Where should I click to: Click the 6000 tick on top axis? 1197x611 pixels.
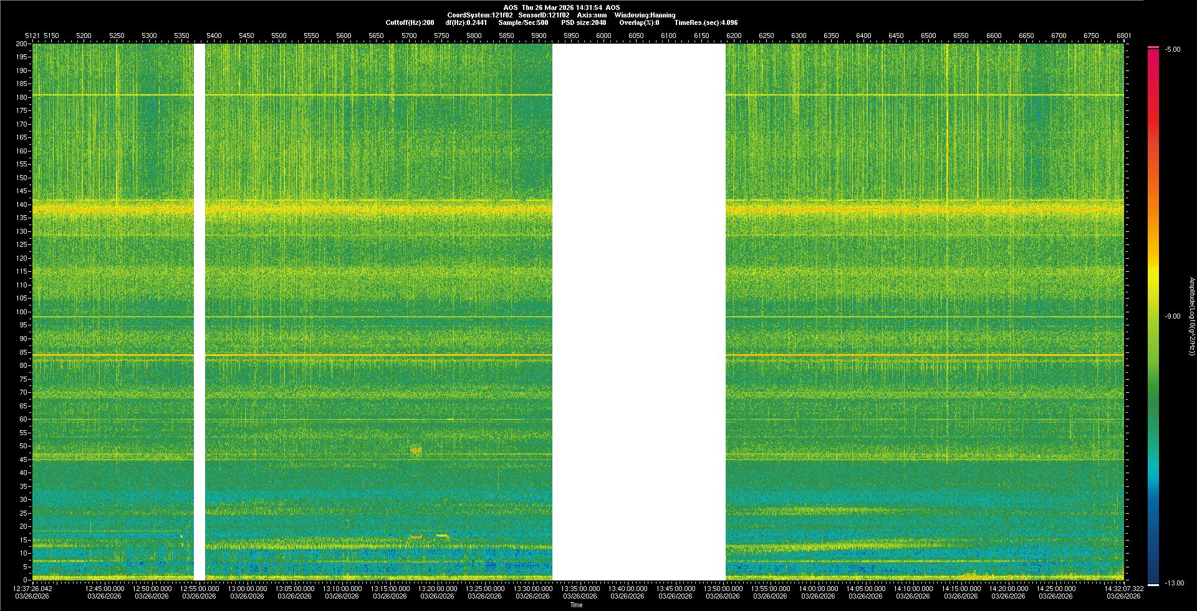[603, 36]
